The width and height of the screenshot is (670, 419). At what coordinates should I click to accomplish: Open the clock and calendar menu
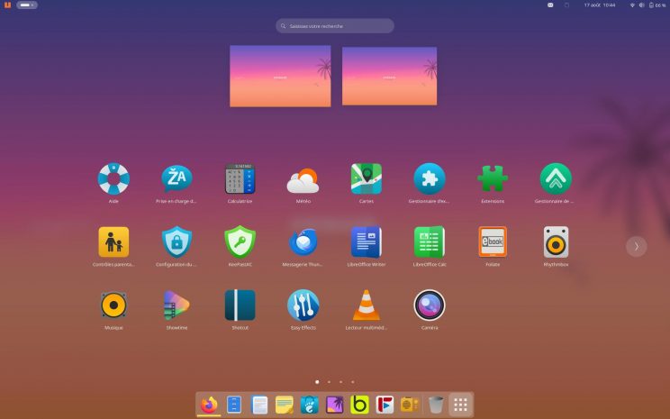(600, 5)
